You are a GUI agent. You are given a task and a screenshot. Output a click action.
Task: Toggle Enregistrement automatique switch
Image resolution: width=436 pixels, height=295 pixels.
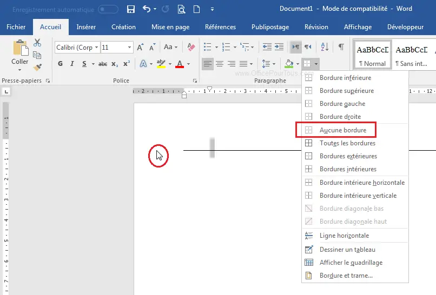pos(108,9)
